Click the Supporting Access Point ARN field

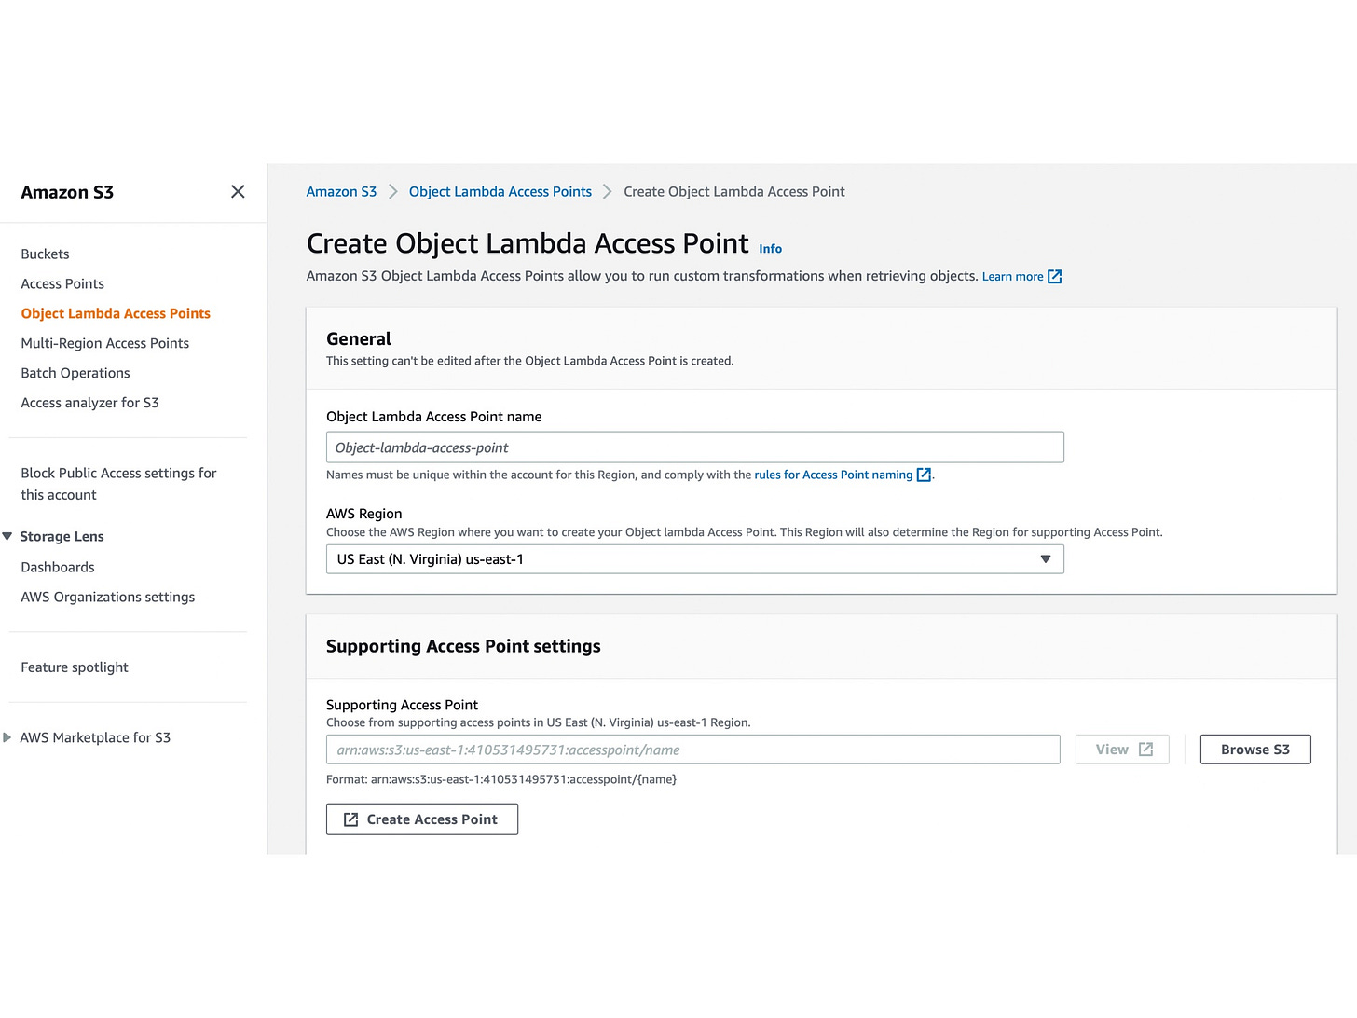692,750
